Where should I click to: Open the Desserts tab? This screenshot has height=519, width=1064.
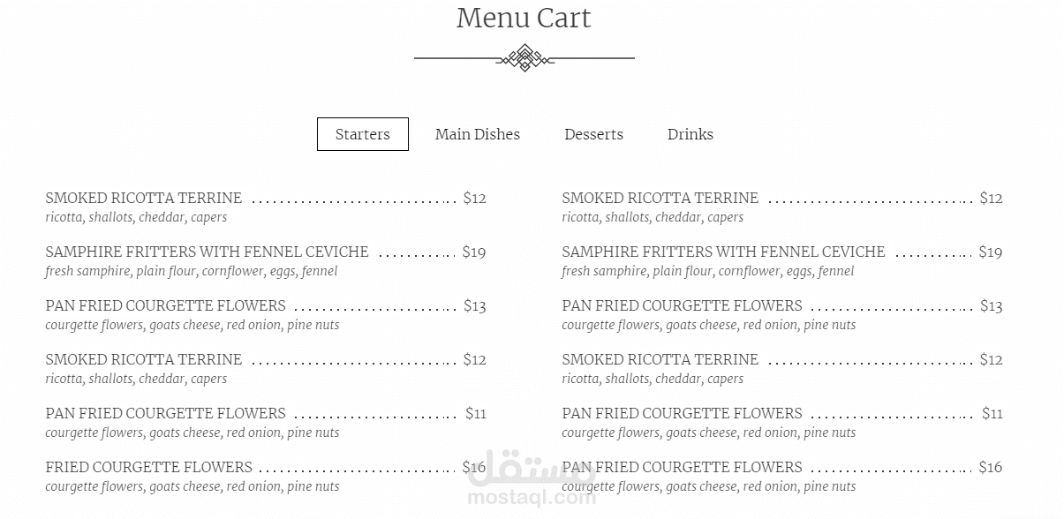[x=593, y=134]
